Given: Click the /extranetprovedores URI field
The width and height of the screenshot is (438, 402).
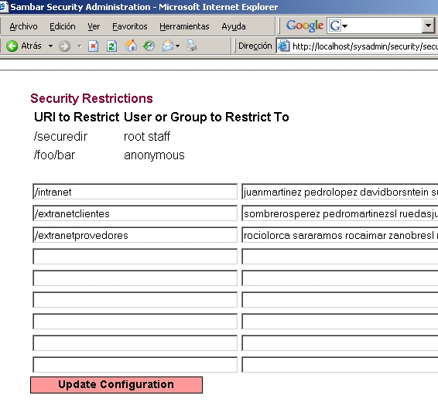Looking at the screenshot, I should click(135, 235).
